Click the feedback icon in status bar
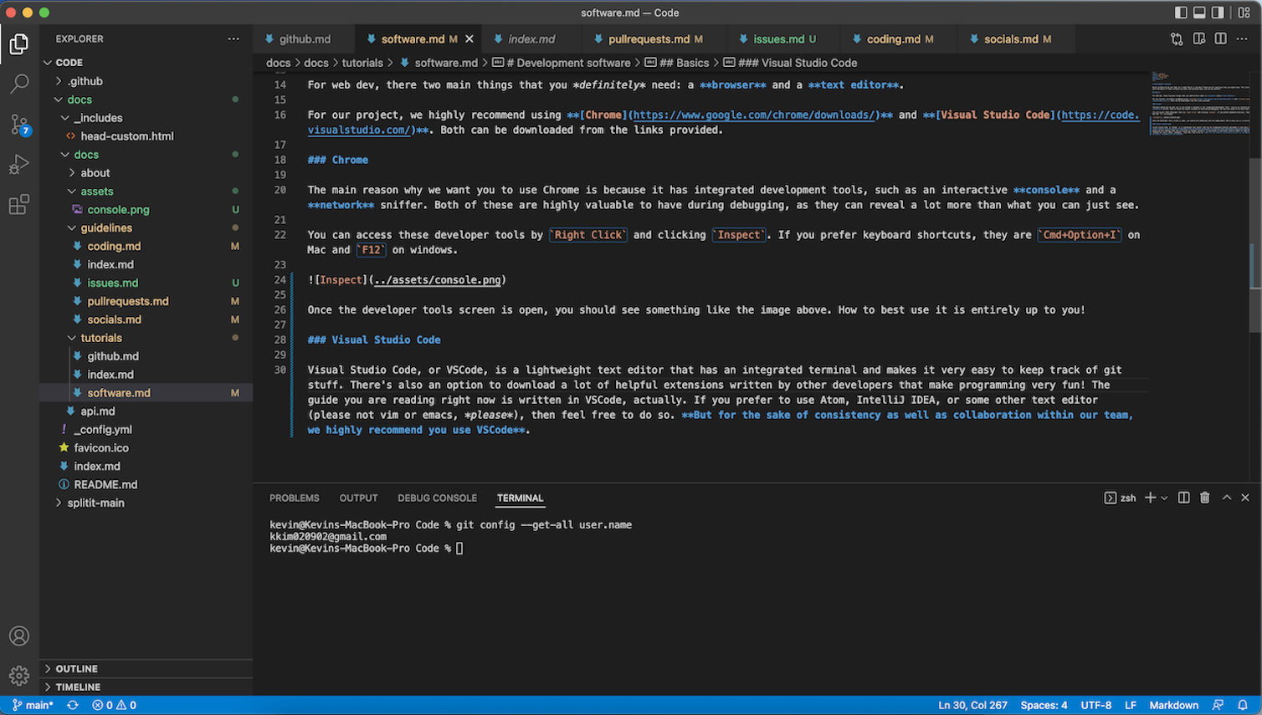This screenshot has height=715, width=1262. pos(1218,705)
